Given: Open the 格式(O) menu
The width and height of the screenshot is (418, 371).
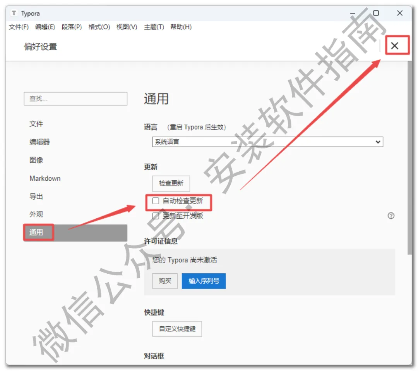Looking at the screenshot, I should (99, 27).
